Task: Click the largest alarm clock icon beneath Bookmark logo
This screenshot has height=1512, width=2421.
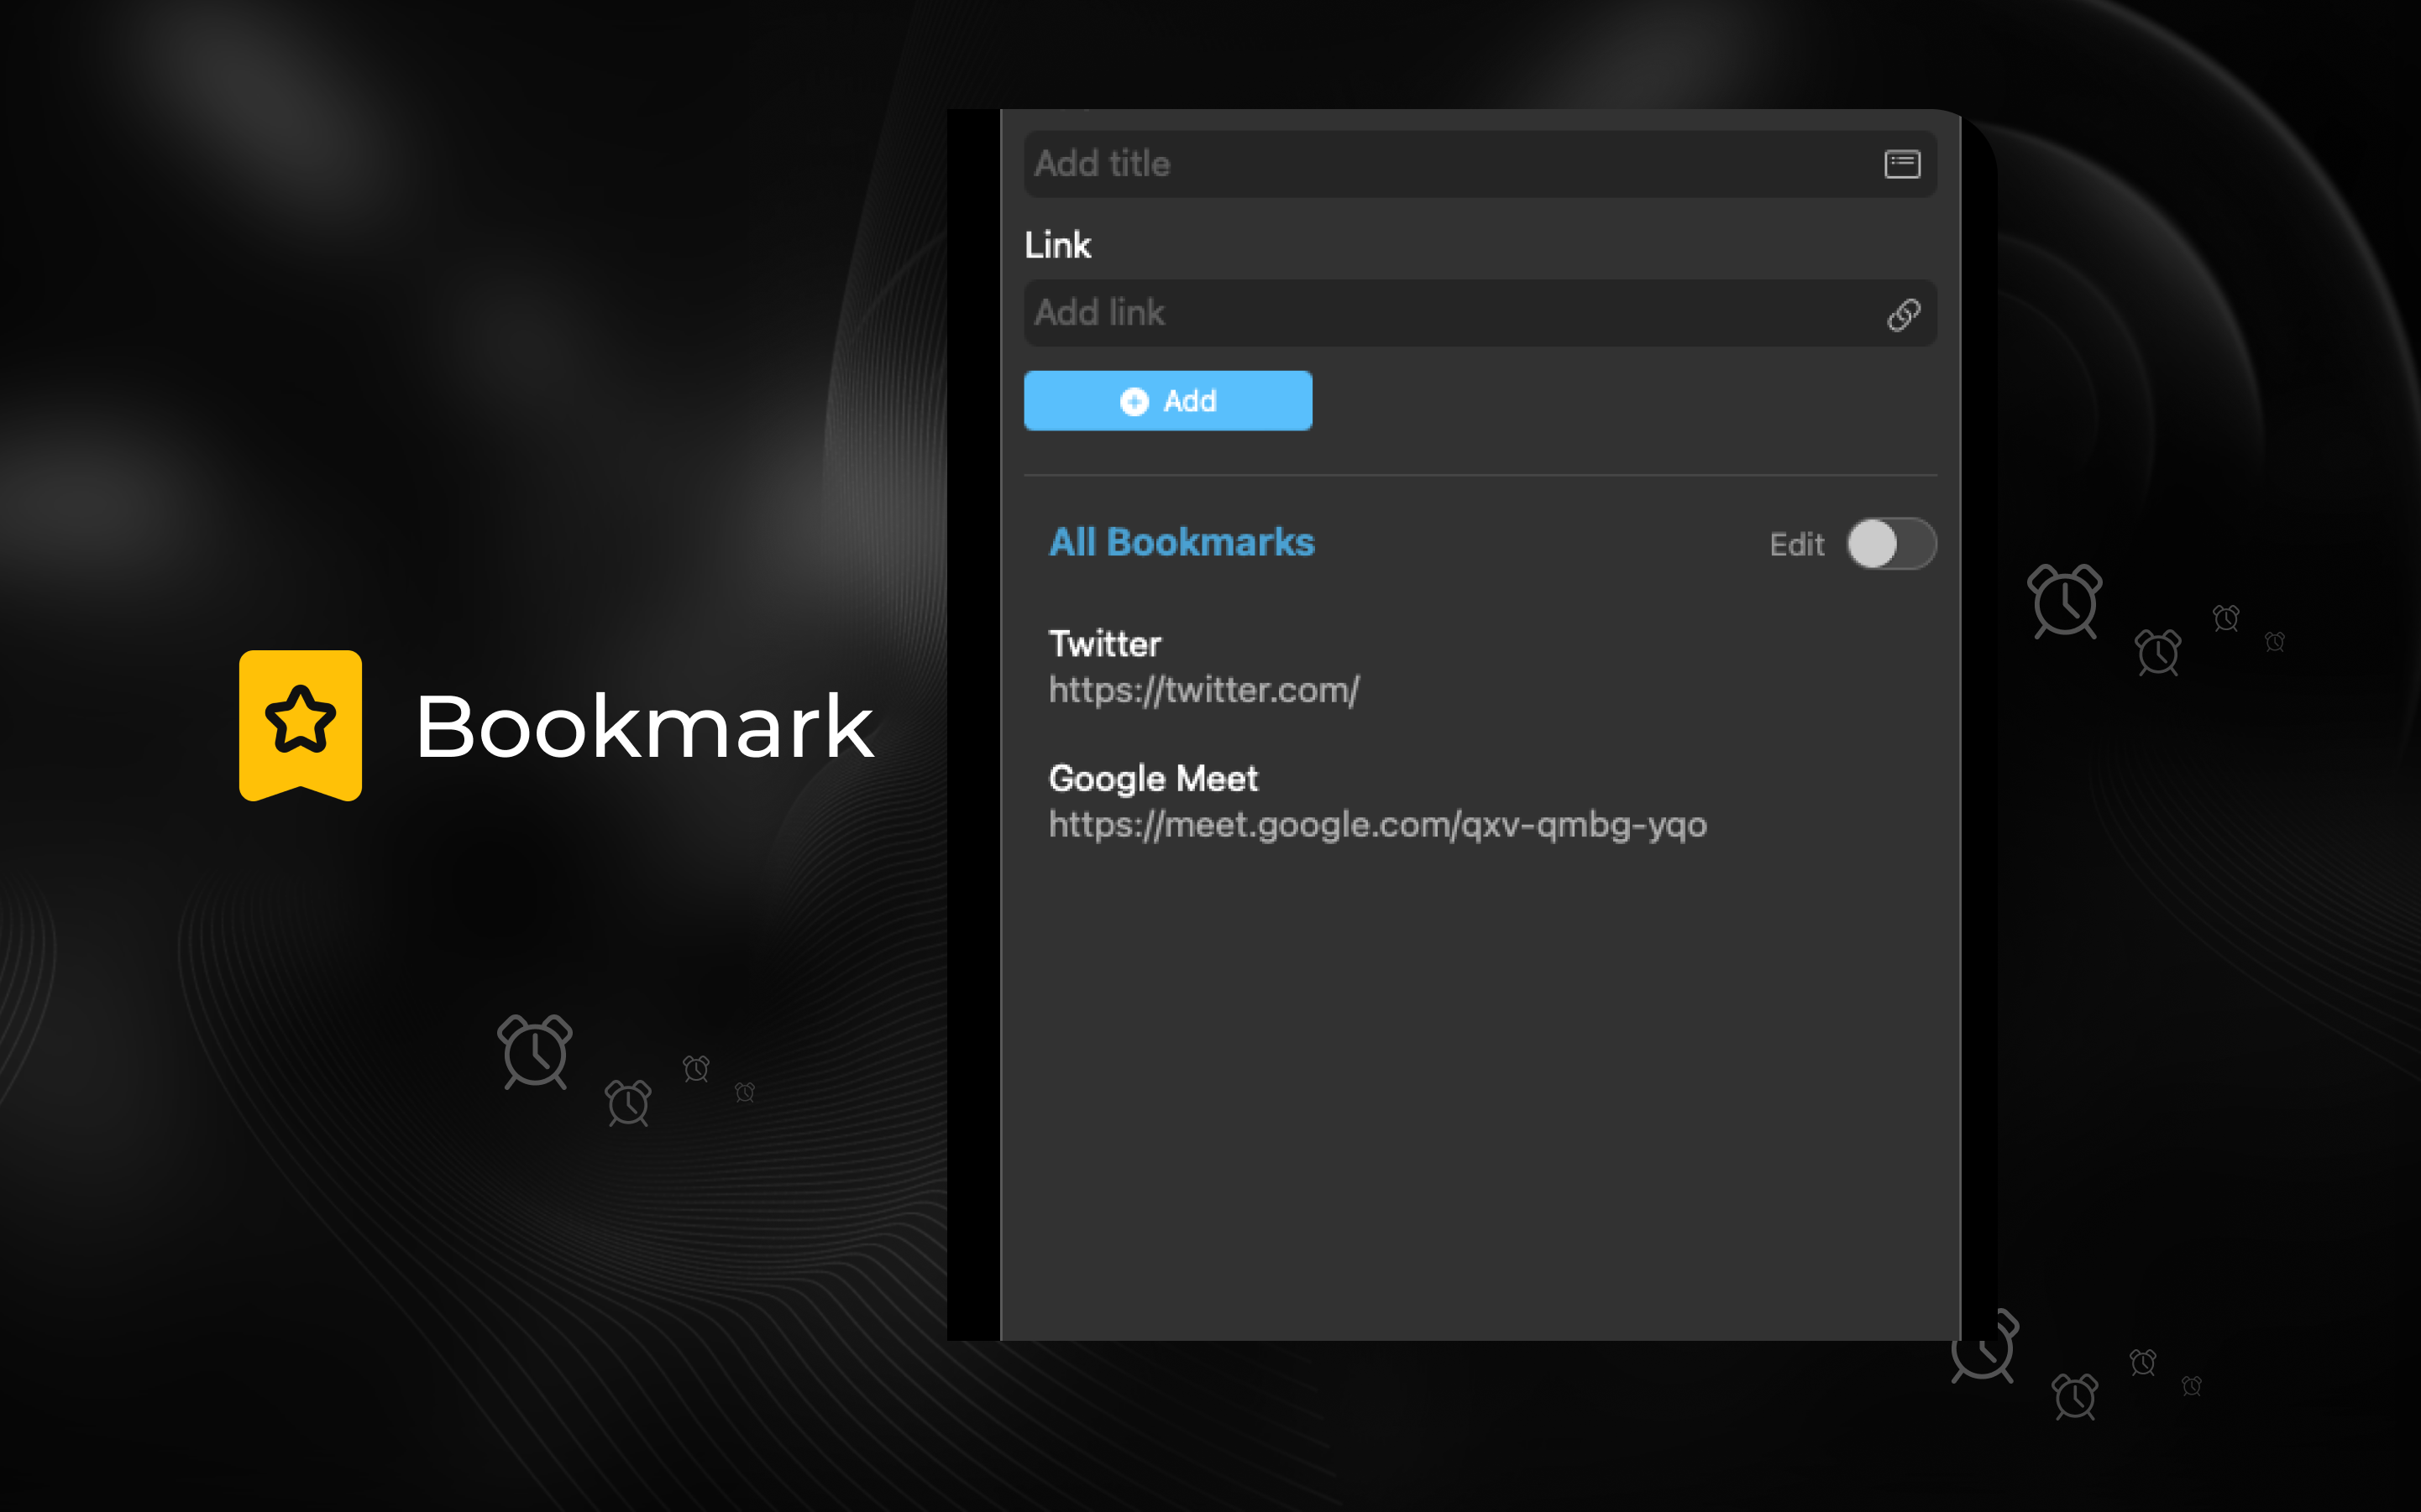Action: click(x=536, y=1051)
